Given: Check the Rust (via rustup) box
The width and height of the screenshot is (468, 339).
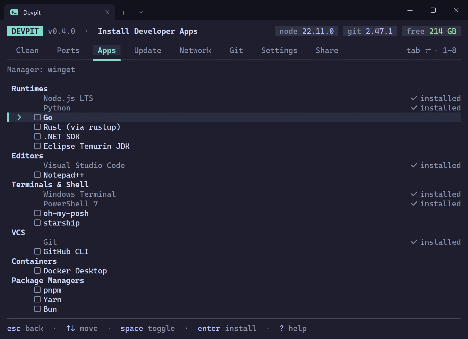Looking at the screenshot, I should coord(37,127).
